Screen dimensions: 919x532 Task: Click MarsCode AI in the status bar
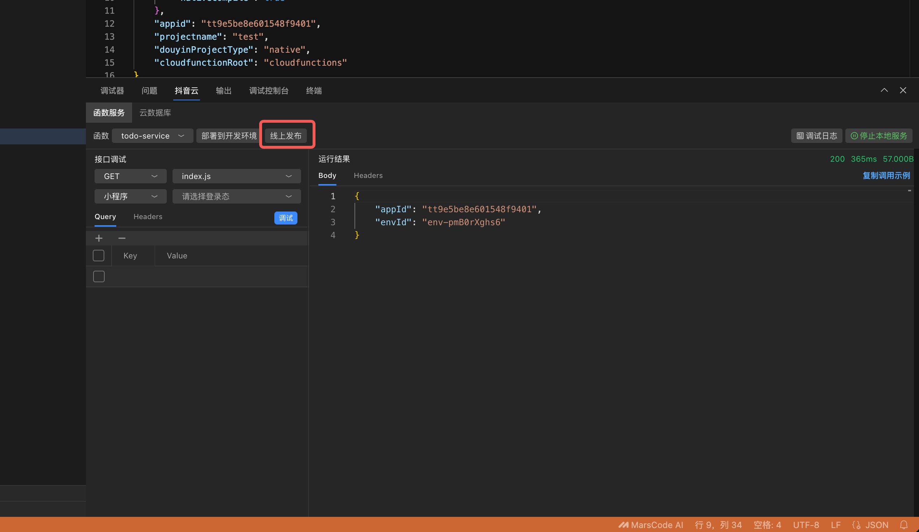(650, 525)
